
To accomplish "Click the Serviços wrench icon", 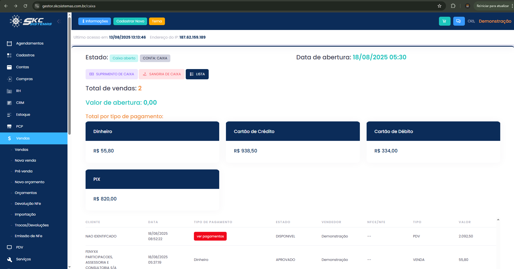I will point(9,259).
